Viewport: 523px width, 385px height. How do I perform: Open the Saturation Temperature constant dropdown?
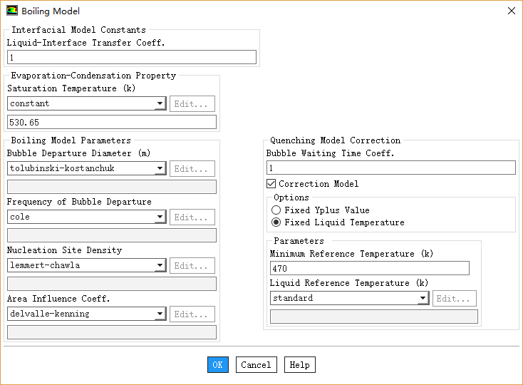tap(160, 104)
